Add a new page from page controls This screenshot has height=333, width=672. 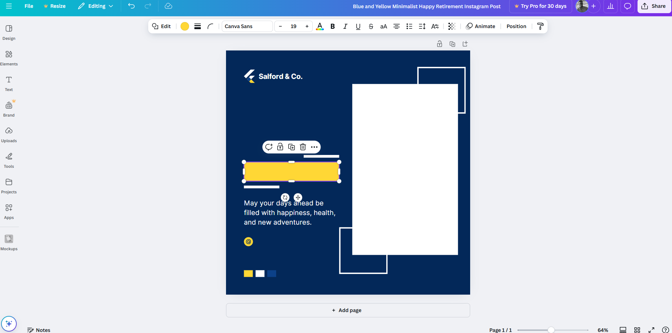(x=465, y=44)
